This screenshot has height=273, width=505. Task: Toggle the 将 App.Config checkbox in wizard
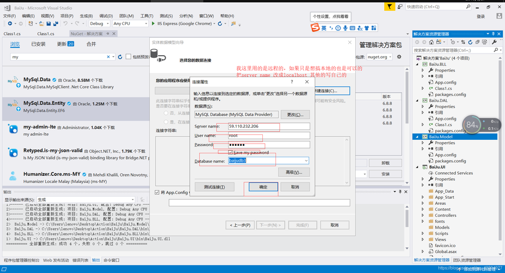click(x=157, y=193)
